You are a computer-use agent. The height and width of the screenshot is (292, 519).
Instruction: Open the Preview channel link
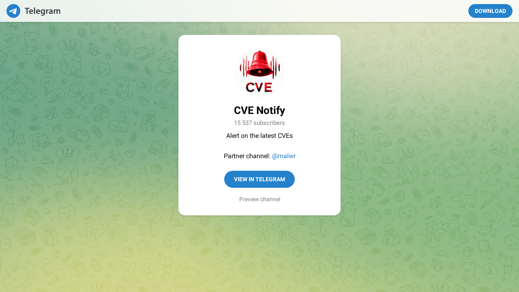259,199
